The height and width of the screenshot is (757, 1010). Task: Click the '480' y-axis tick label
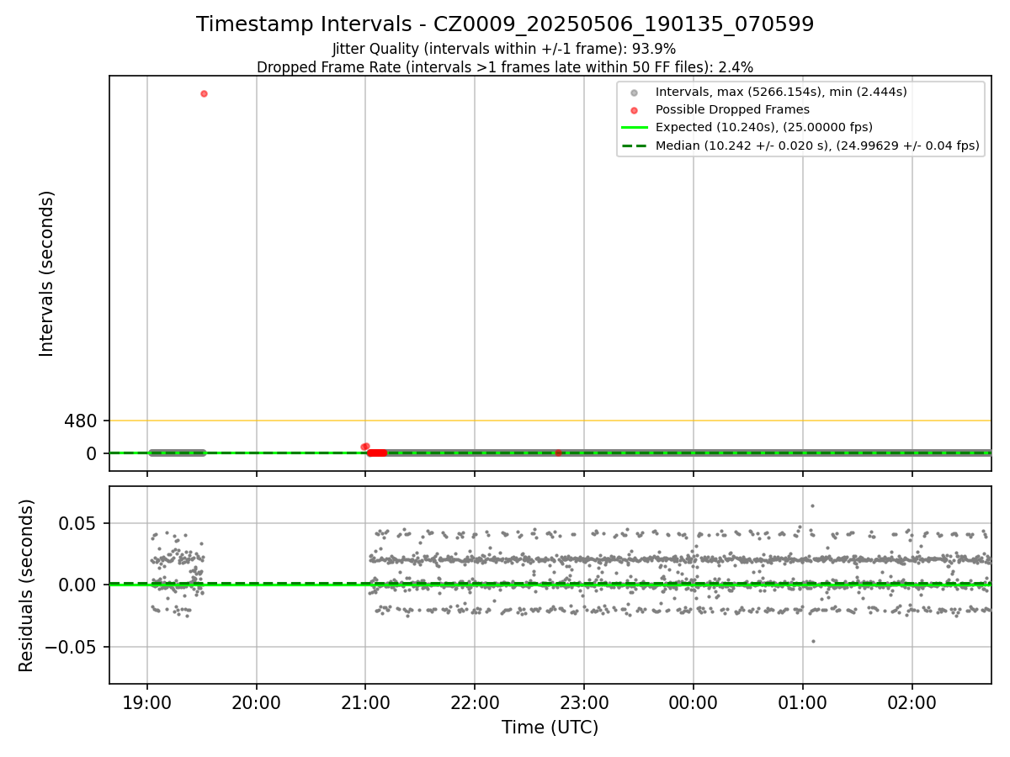[81, 421]
